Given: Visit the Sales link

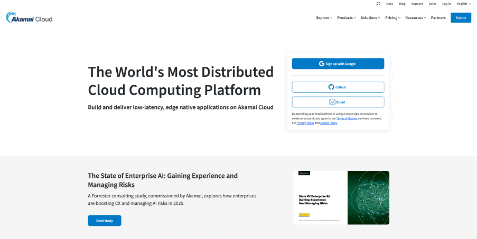Looking at the screenshot, I should point(433,4).
